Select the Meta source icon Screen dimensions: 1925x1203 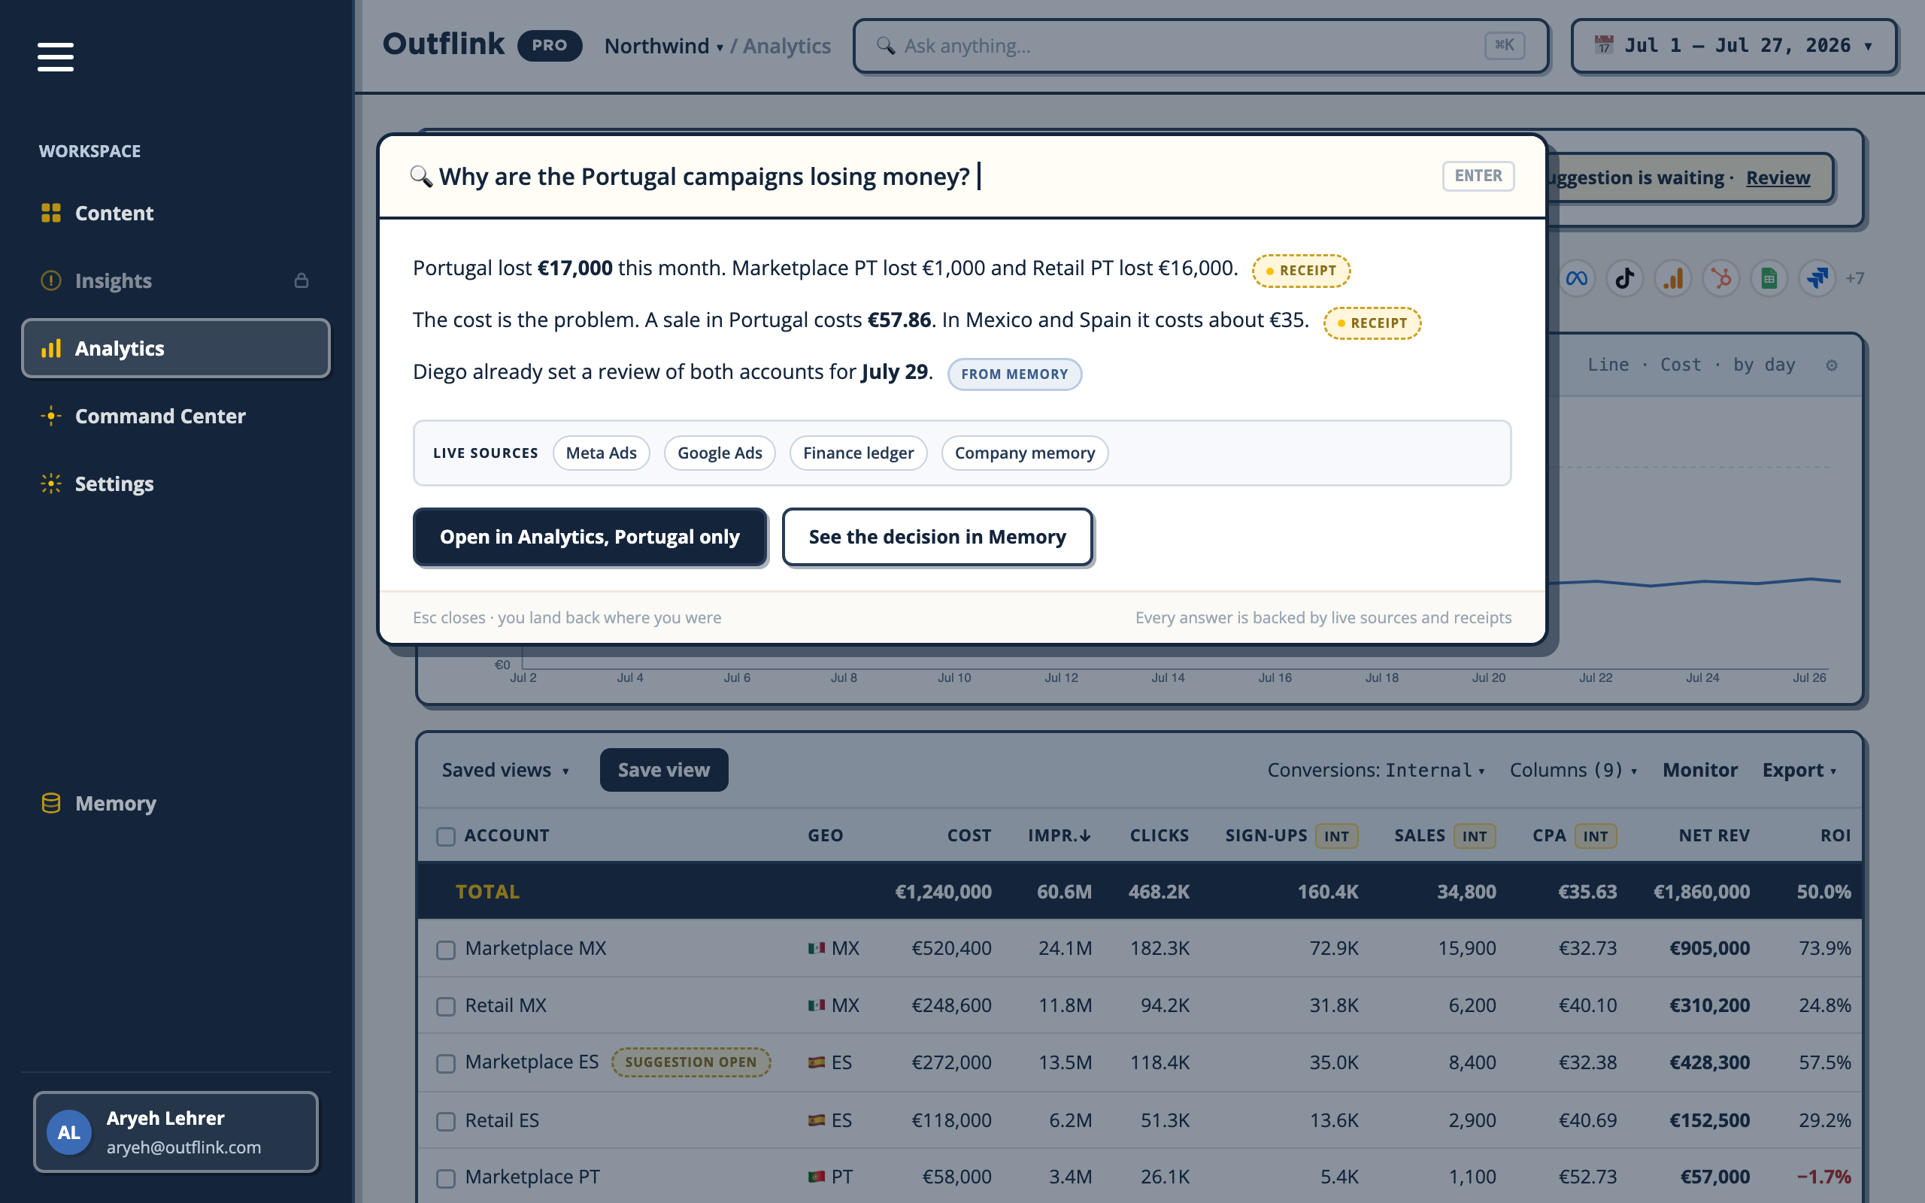click(1577, 278)
